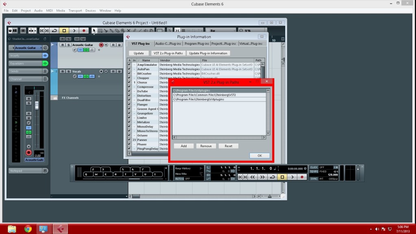Click Rewind on the transport panel
Screen dimensions: 416x234
pyautogui.click(x=252, y=177)
